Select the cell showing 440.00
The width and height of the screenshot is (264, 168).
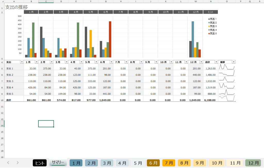coord(195,73)
